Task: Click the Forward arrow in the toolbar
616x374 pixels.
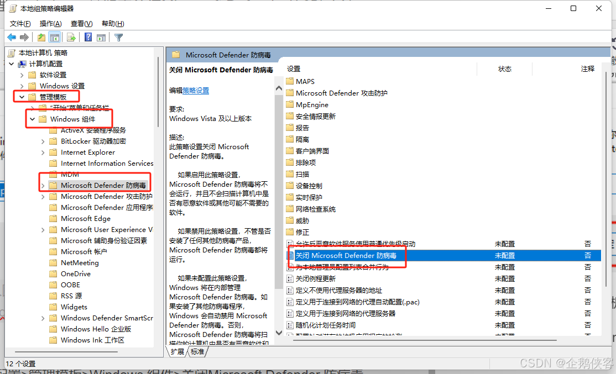Action: [24, 37]
